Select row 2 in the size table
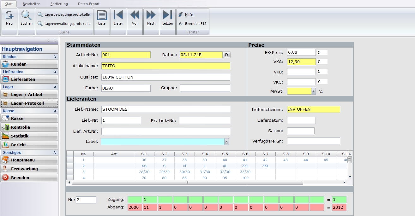Image resolution: width=415 pixels, height=216 pixels. pos(70,166)
